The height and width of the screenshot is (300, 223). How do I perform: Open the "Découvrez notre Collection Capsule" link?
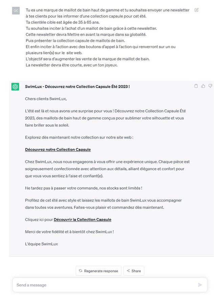click(x=58, y=149)
